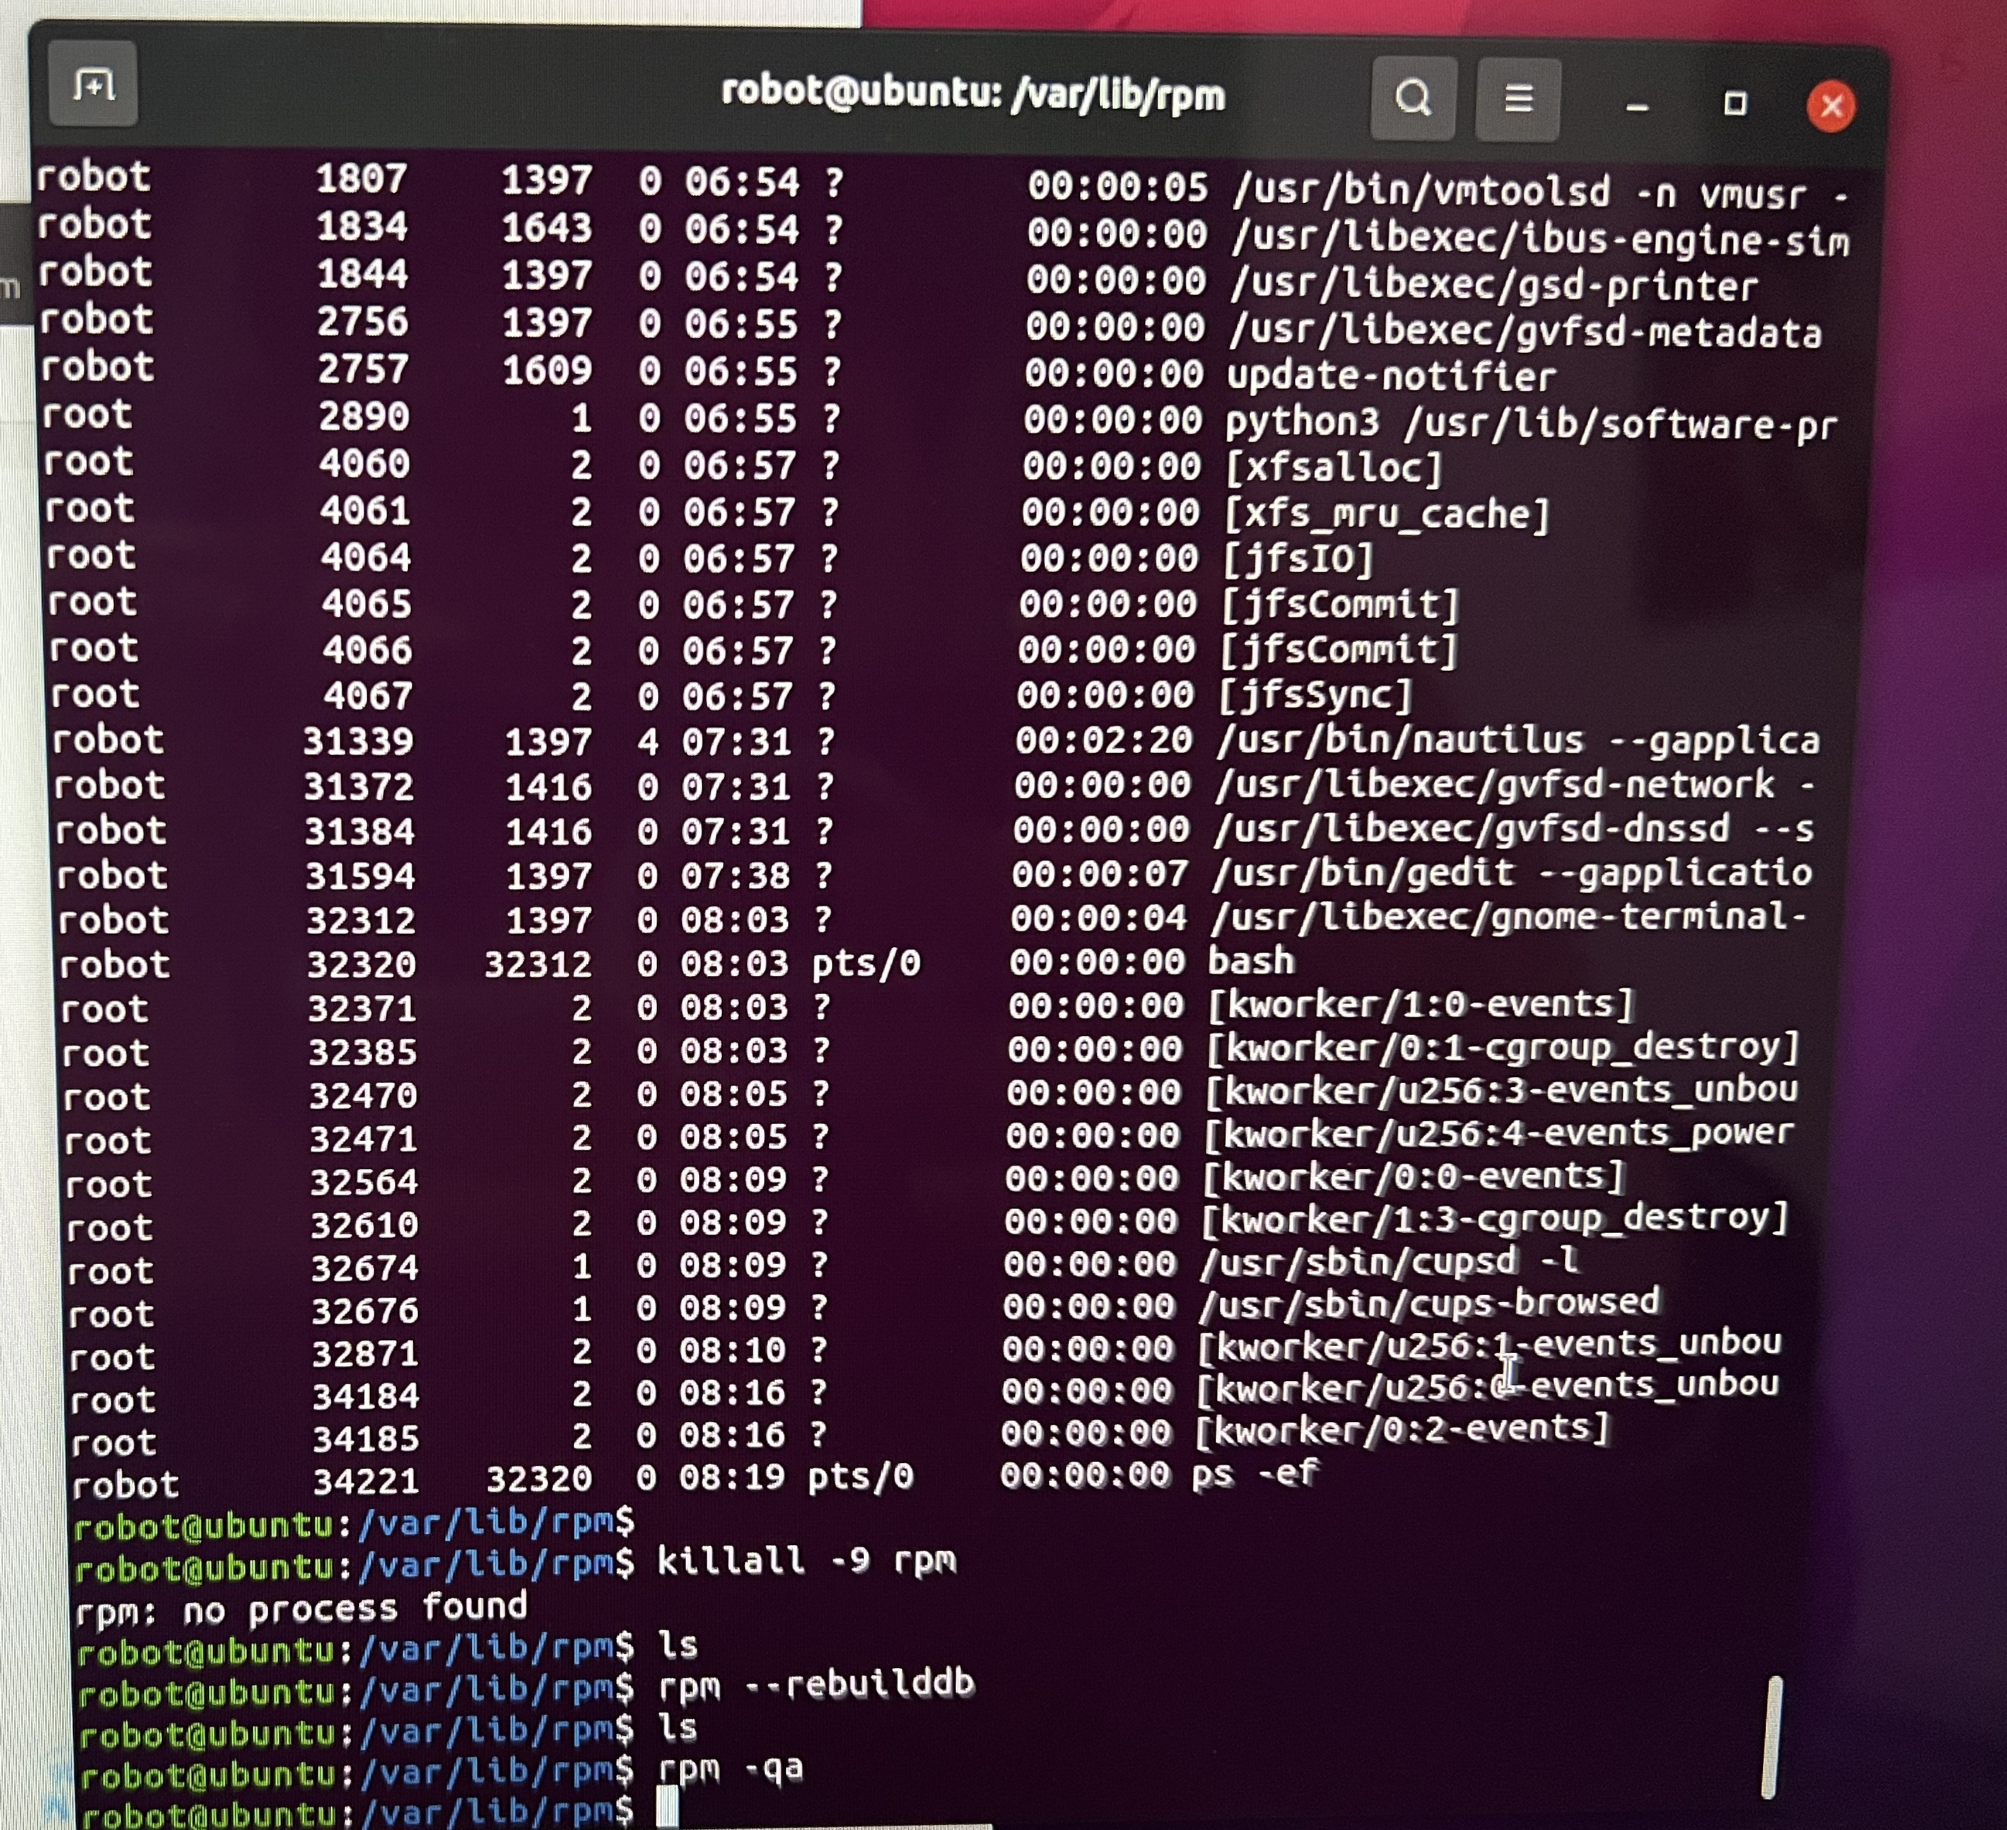The image size is (2007, 1830).
Task: Click the bash process on pts/0
Action: [1251, 962]
